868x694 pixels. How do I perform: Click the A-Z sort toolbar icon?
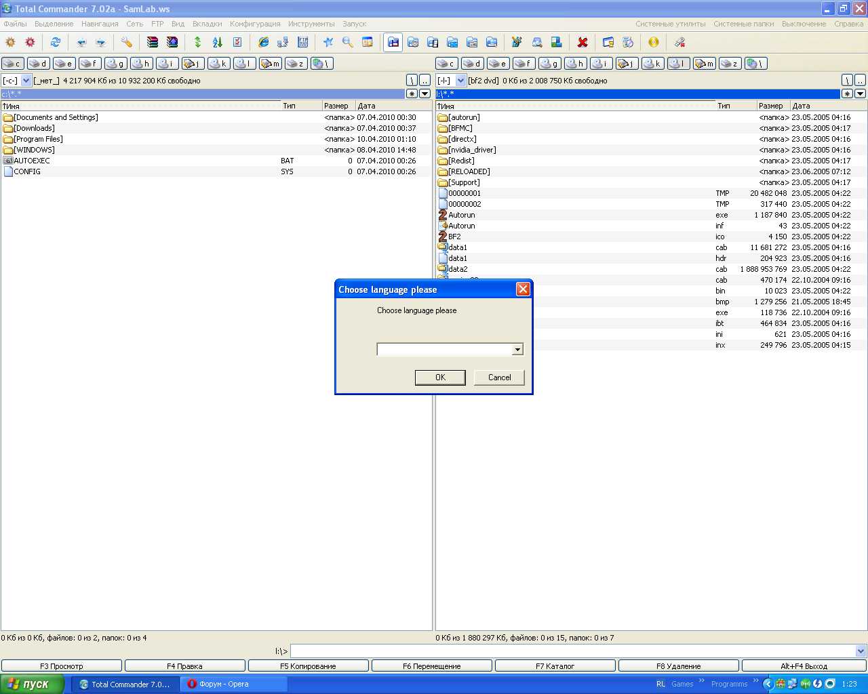(x=218, y=42)
